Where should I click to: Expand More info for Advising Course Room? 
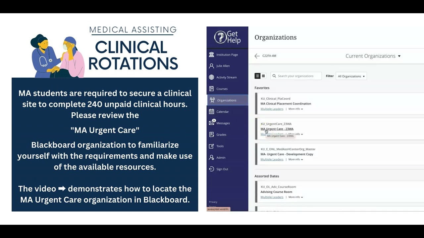(295, 197)
